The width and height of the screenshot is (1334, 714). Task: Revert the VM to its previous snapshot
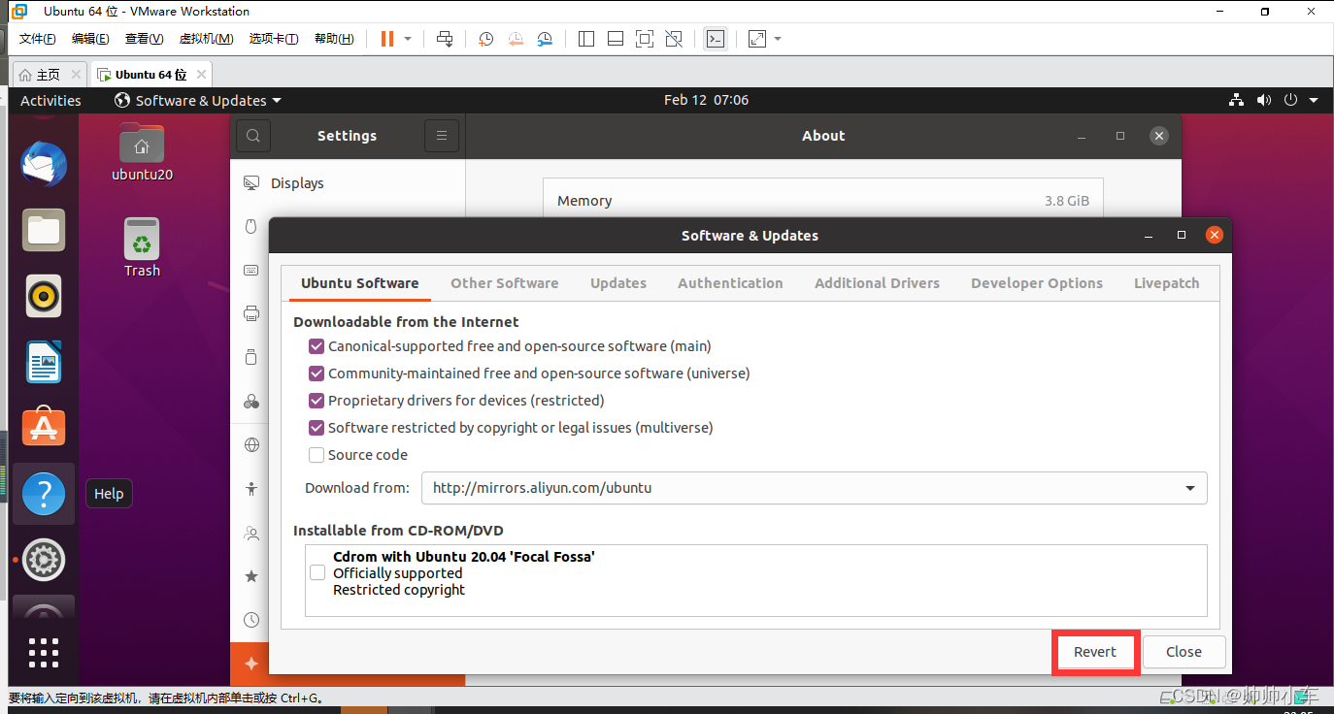[x=516, y=39]
